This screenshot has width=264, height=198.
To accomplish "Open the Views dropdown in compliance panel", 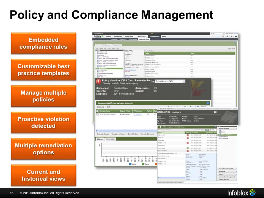I will (198, 130).
